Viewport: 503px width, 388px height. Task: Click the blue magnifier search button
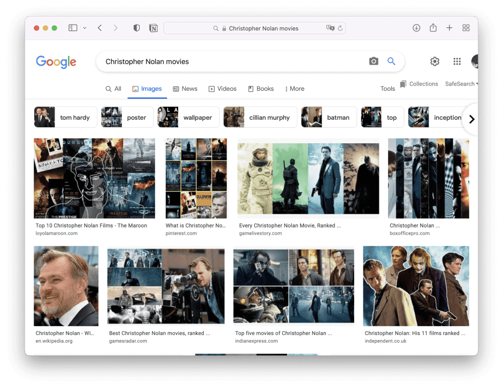tap(391, 61)
